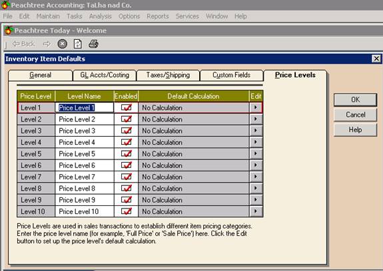Switch to the General tab
The height and width of the screenshot is (271, 383).
coord(41,75)
